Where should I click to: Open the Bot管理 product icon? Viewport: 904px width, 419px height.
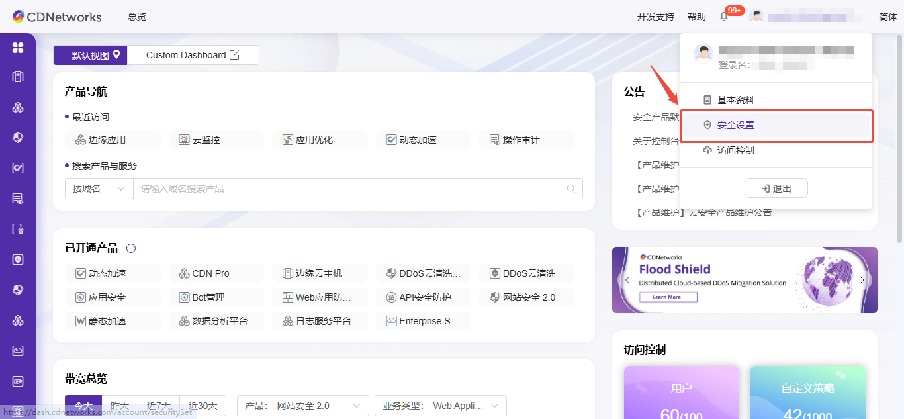[216, 297]
